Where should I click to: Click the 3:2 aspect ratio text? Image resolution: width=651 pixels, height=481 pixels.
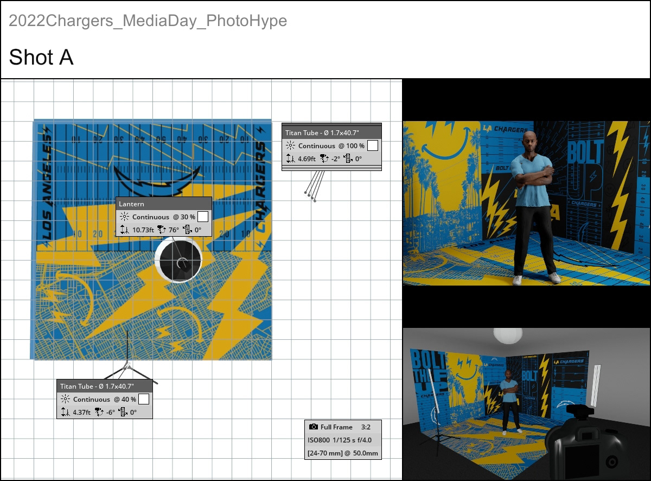[x=366, y=427]
